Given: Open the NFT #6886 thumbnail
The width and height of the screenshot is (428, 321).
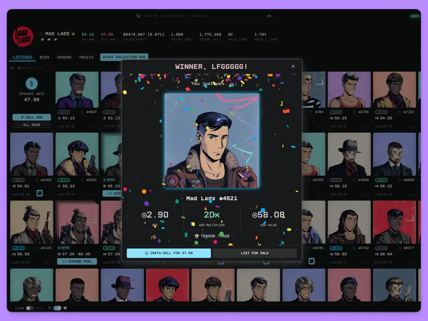Looking at the screenshot, I should [x=395, y=154].
